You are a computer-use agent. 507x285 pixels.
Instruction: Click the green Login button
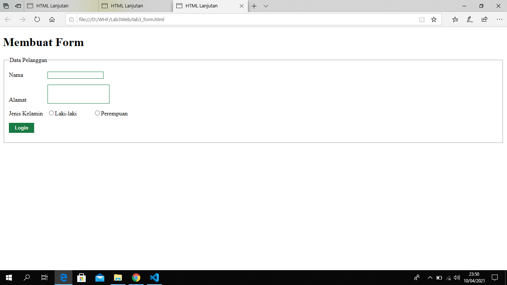[22, 128]
